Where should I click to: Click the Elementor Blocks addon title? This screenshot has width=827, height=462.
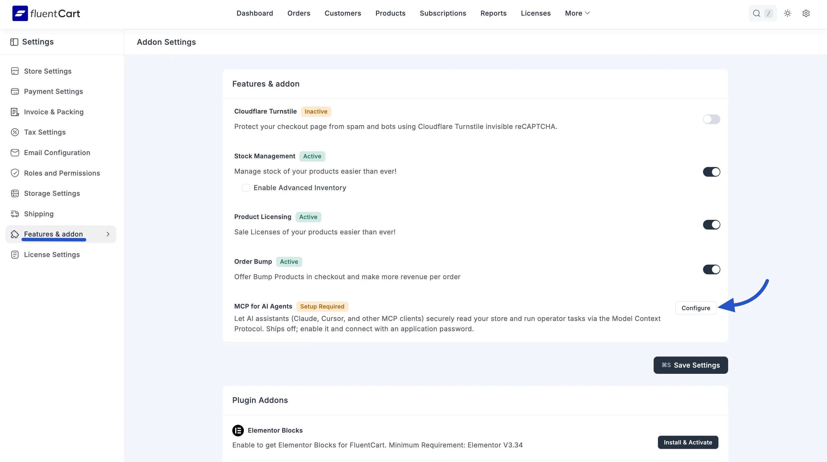pos(275,430)
